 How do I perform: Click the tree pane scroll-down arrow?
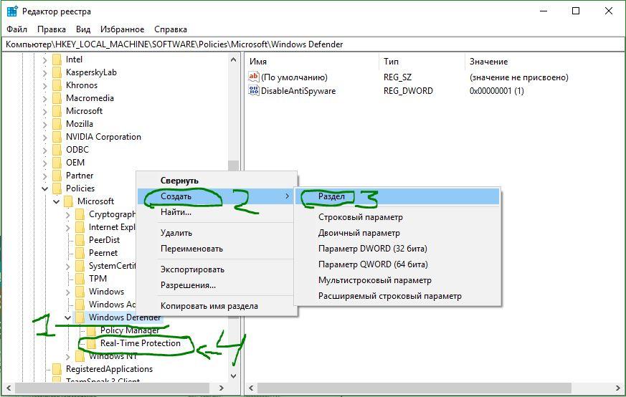tap(234, 376)
